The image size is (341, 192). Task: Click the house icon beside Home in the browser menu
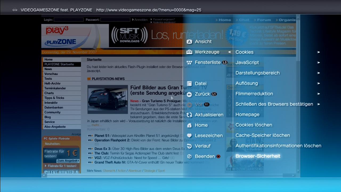(189, 125)
